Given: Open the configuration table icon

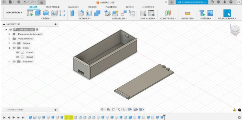Looking at the screenshot, I should 151,13.
